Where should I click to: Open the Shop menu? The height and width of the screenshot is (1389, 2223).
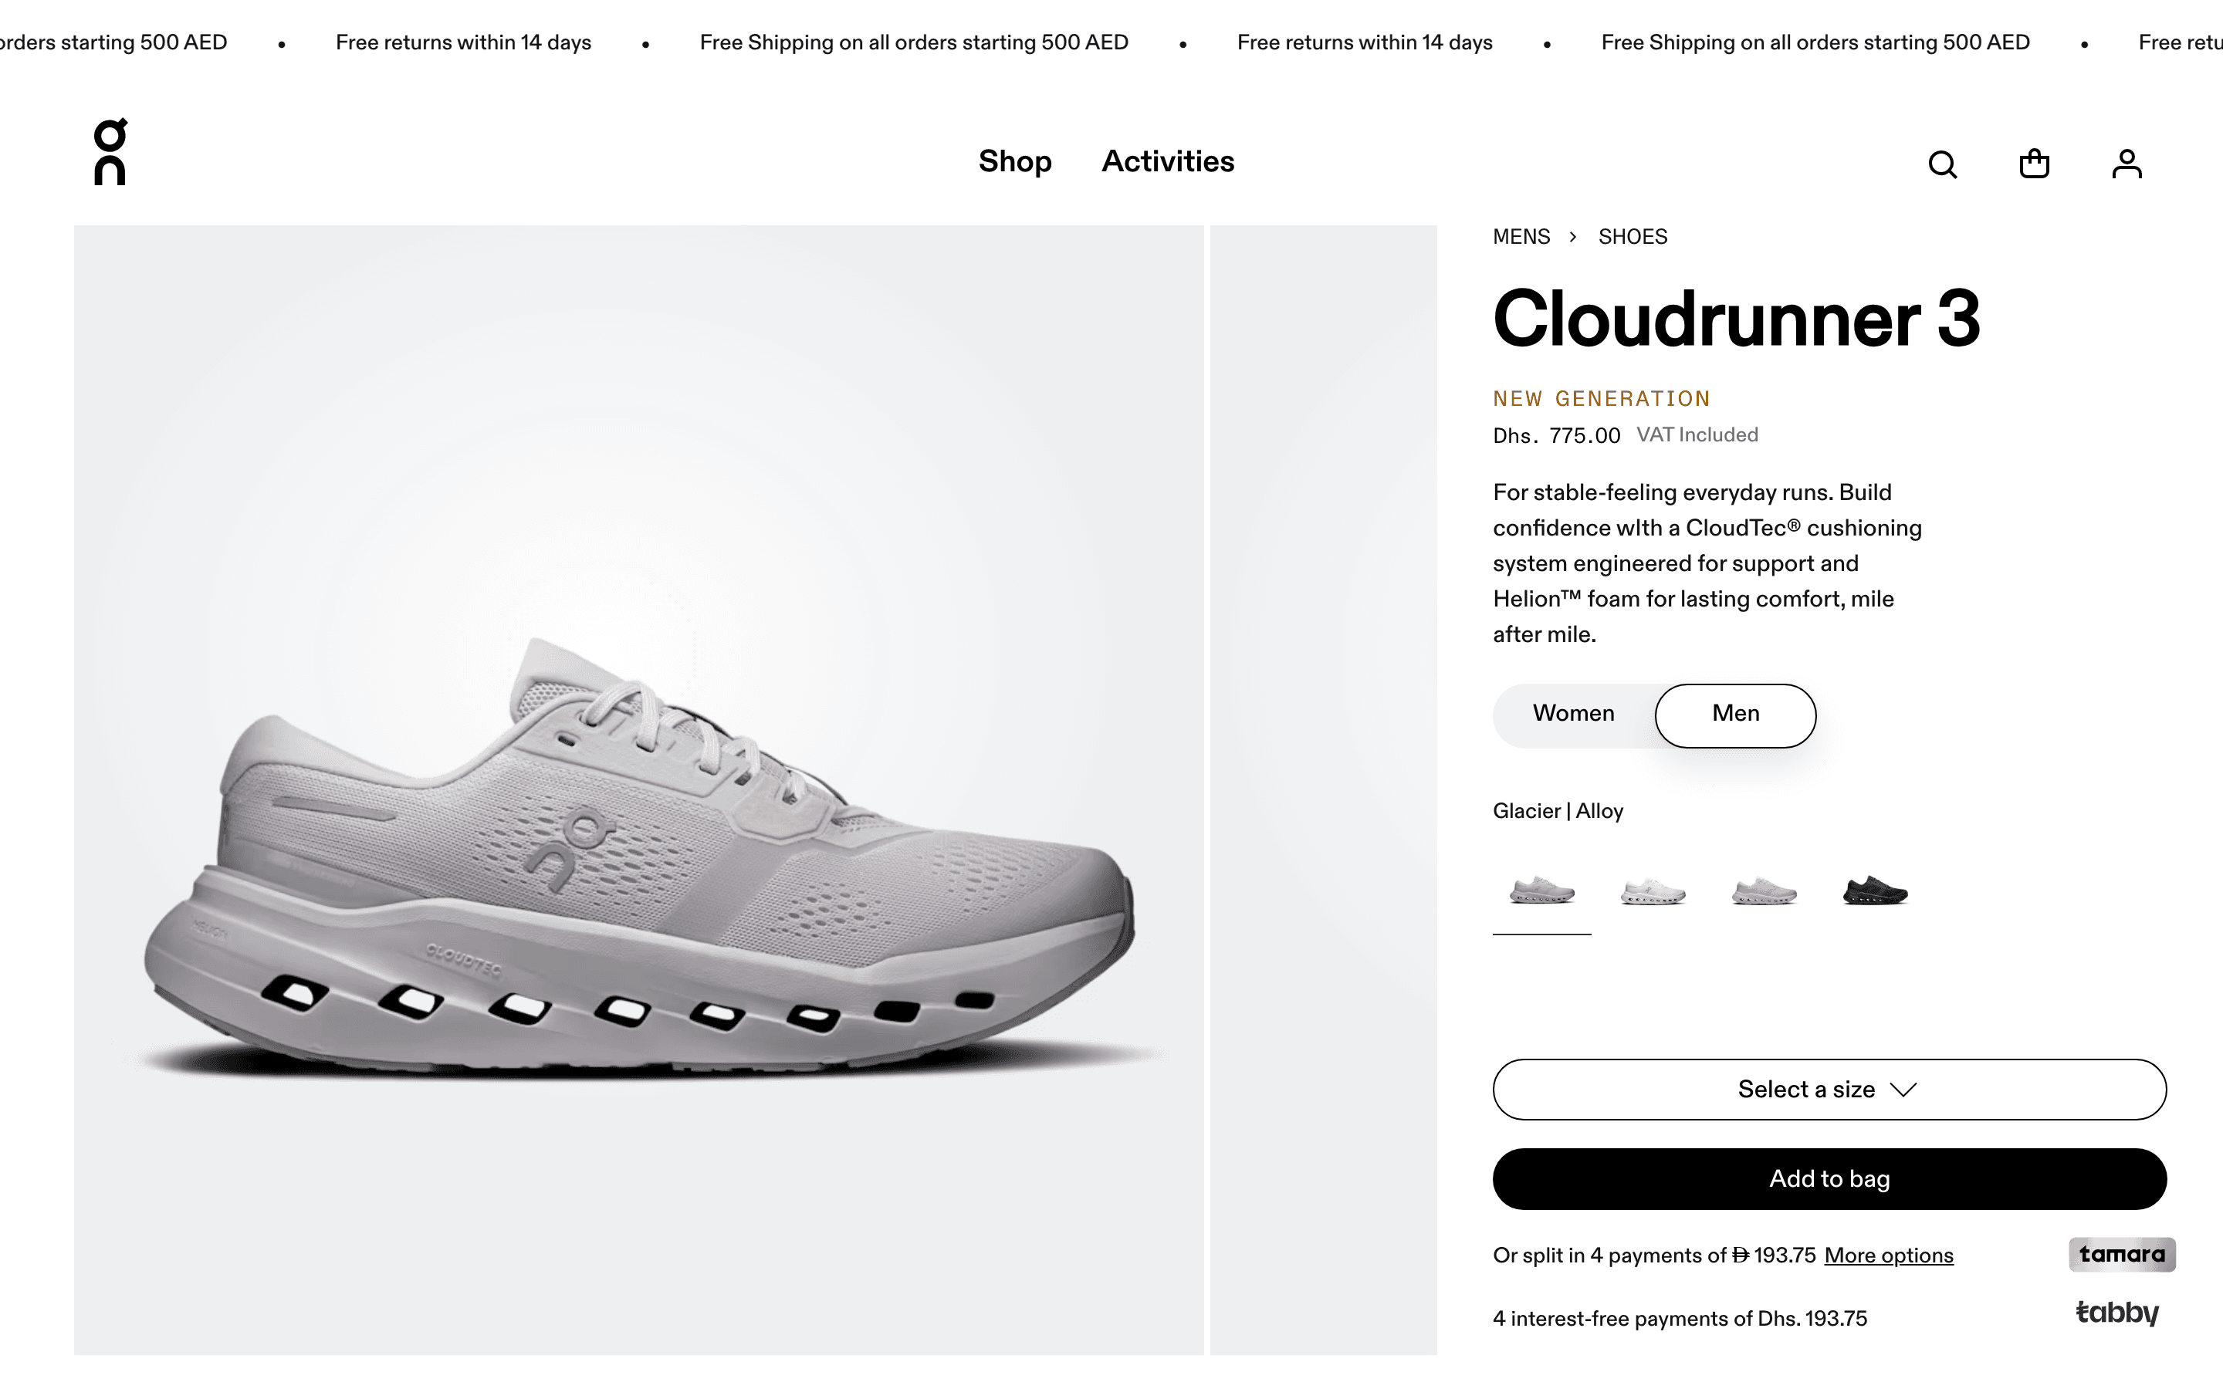click(1015, 162)
